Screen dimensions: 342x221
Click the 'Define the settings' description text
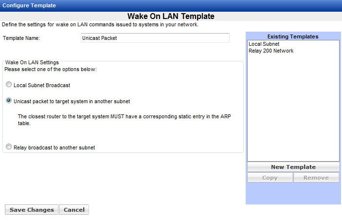(100, 24)
